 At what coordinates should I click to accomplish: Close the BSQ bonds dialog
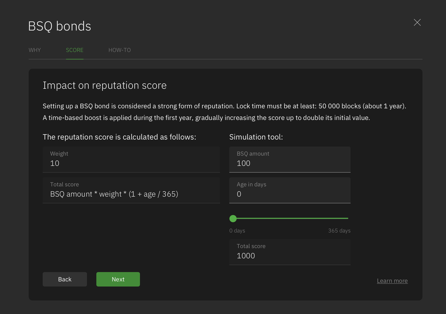[417, 23]
